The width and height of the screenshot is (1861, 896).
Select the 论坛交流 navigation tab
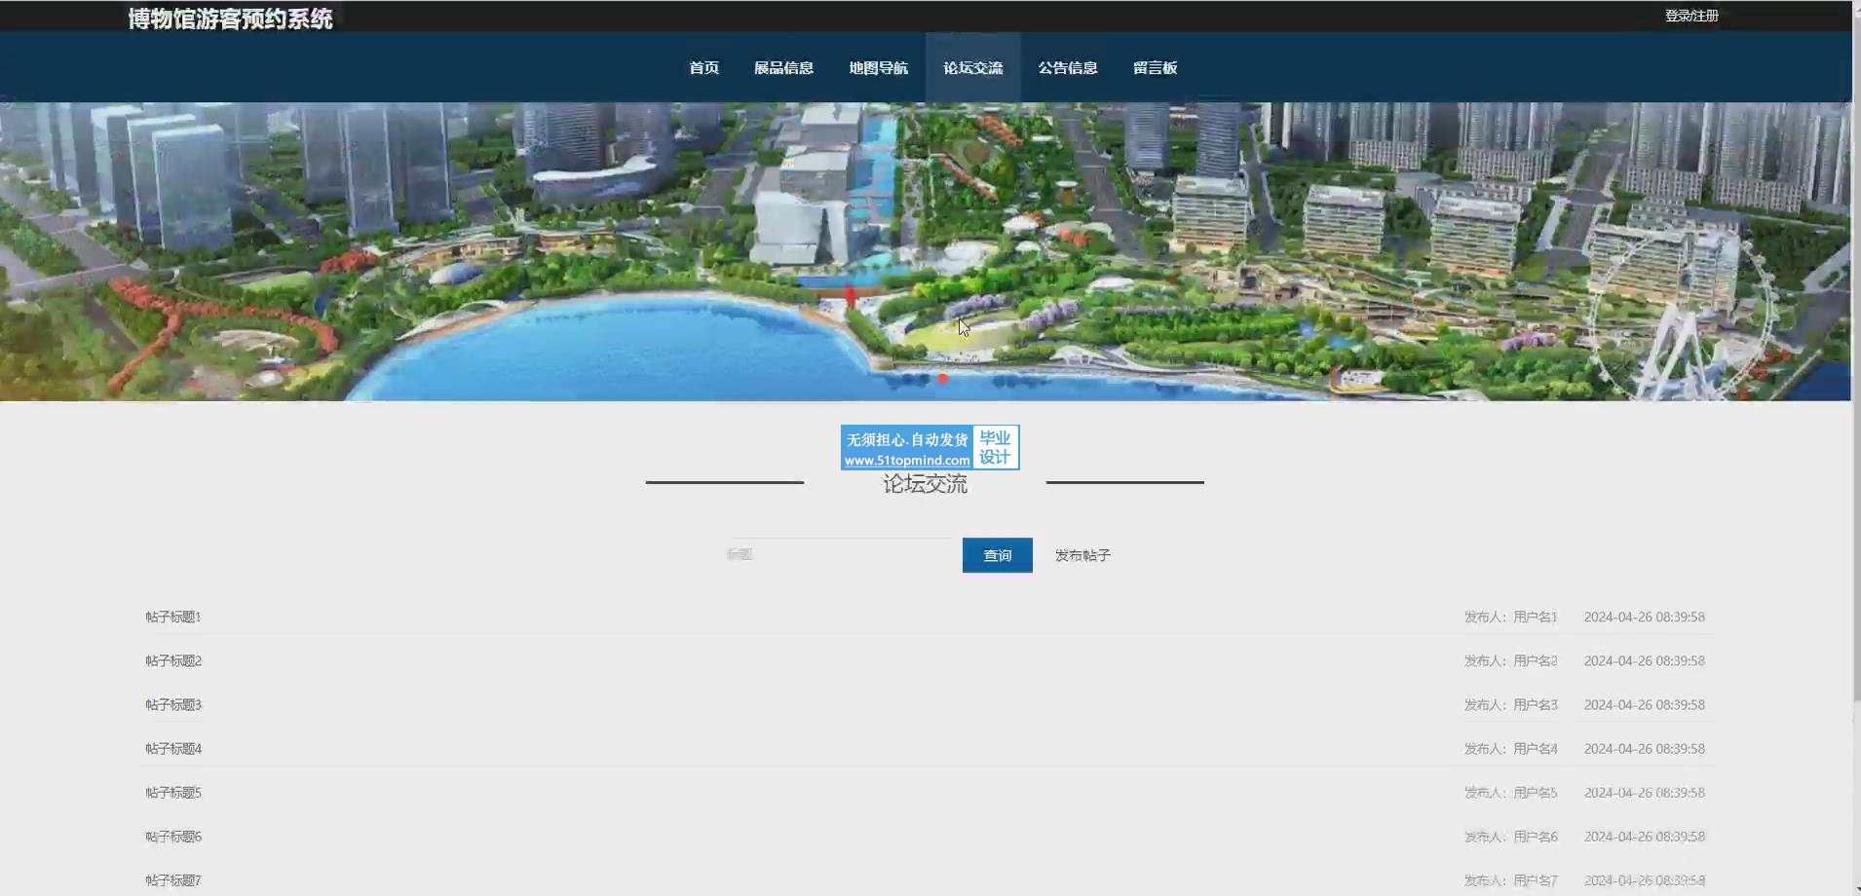(972, 67)
